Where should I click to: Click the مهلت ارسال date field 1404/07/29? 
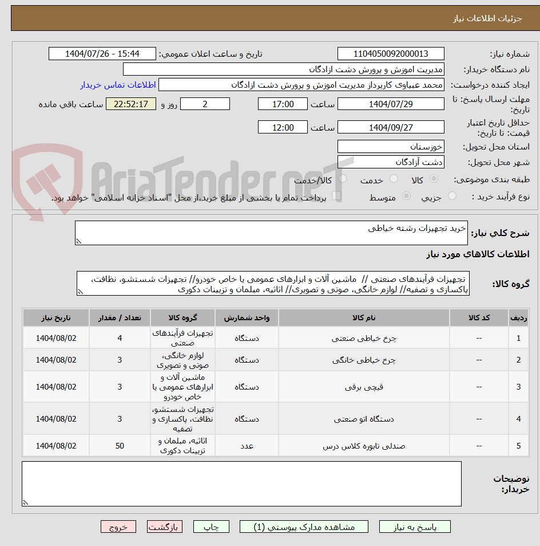point(391,104)
